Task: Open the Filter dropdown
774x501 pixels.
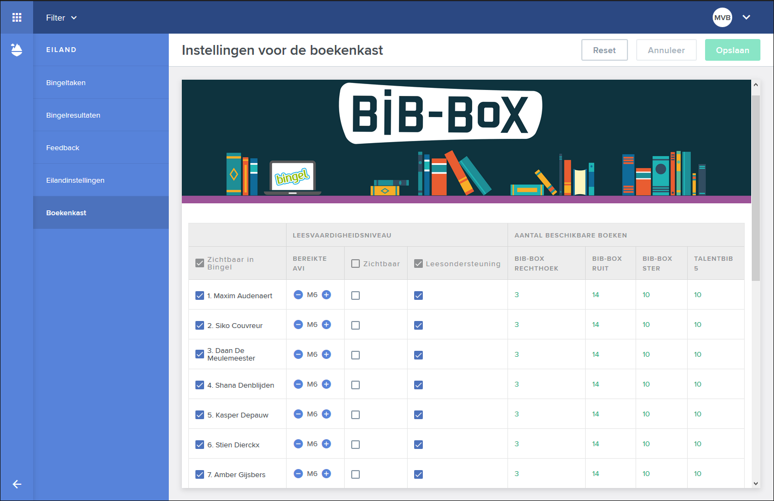Action: pos(61,17)
